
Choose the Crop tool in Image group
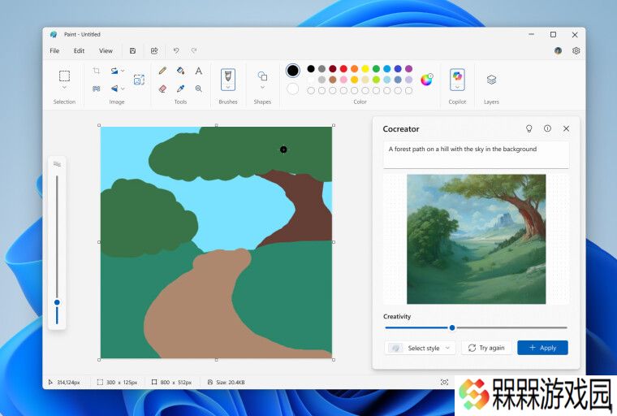[x=96, y=71]
